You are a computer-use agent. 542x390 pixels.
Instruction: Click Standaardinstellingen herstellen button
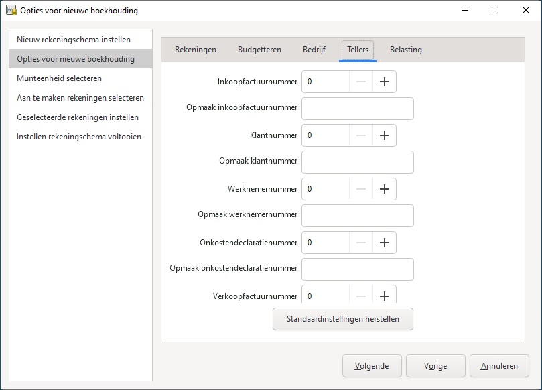point(343,319)
